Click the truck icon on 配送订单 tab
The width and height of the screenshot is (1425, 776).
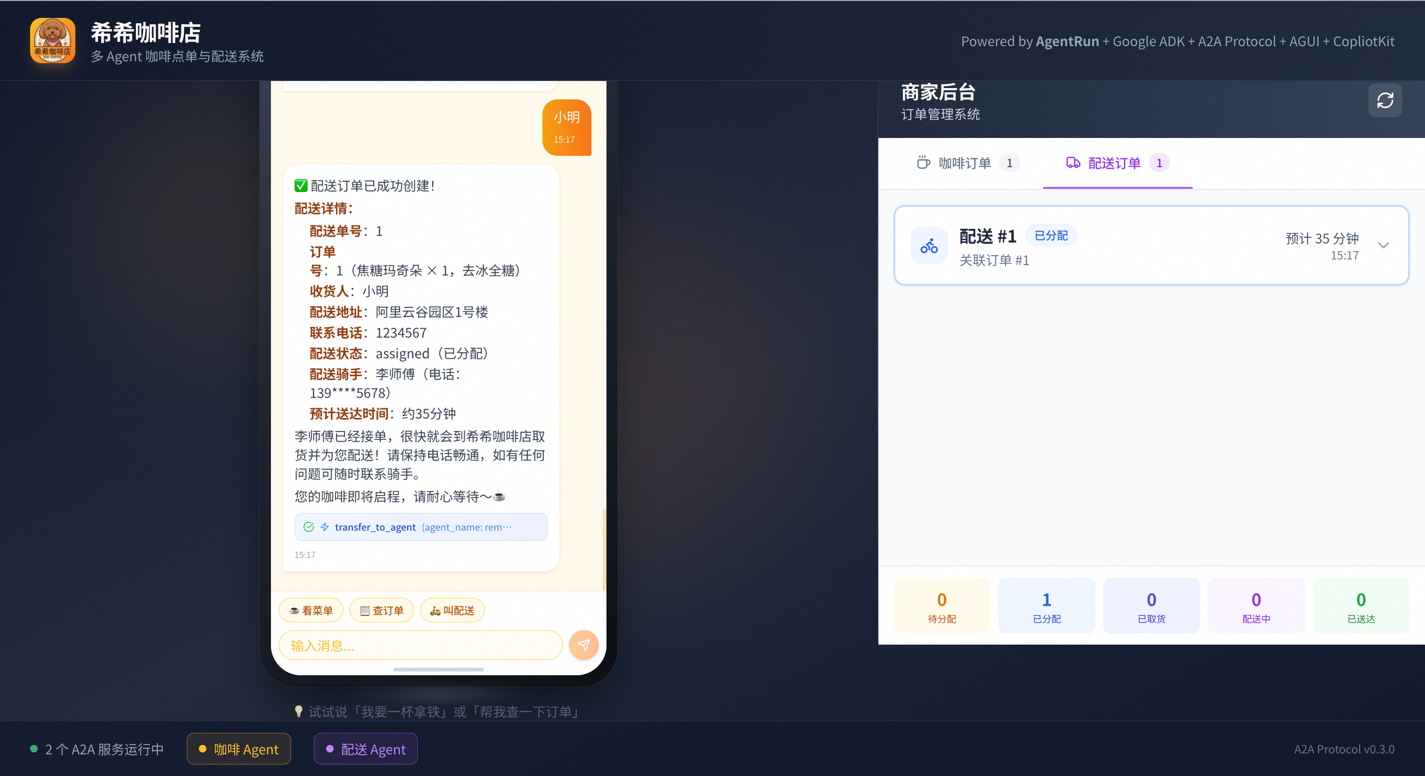(x=1073, y=162)
